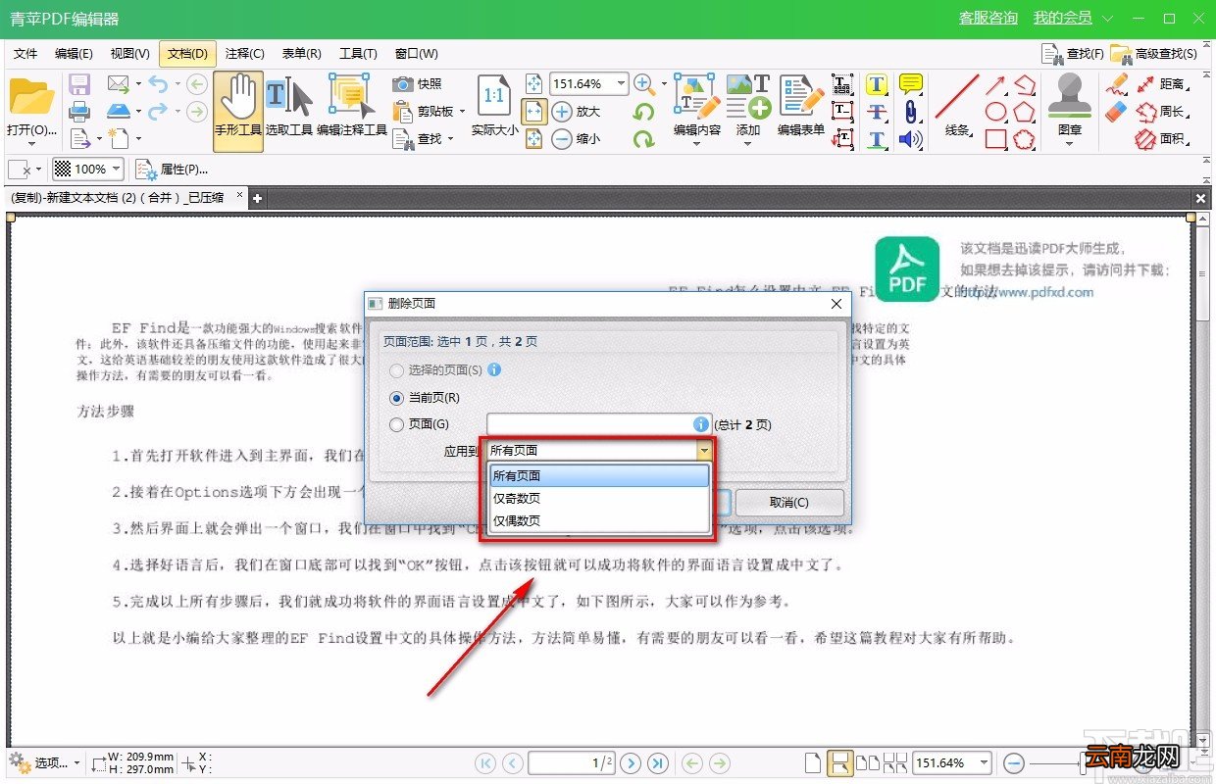The height and width of the screenshot is (784, 1216).
Task: Click the underline text icon
Action: click(x=877, y=139)
